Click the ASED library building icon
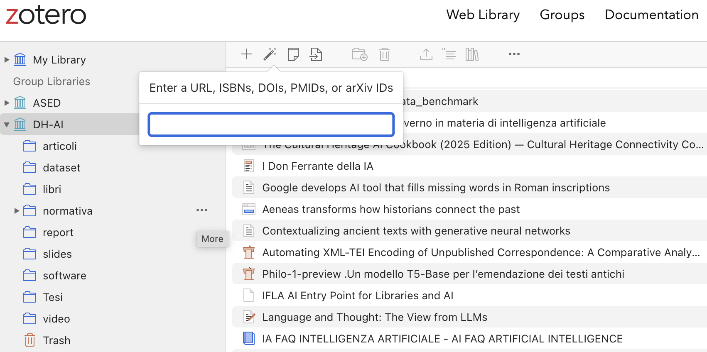Viewport: 707px width, 352px height. click(20, 103)
